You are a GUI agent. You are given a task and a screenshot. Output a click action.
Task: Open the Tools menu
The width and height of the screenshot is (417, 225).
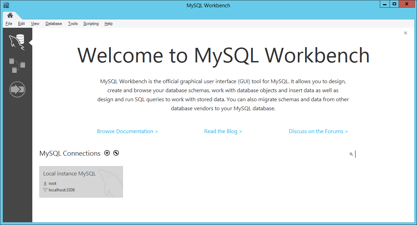[73, 24]
